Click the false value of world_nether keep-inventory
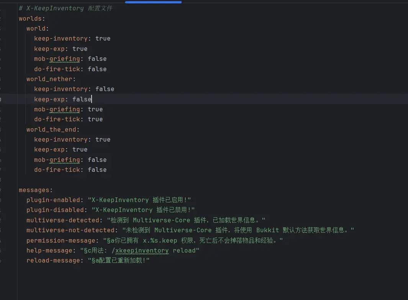This screenshot has height=300, width=408. [105, 89]
